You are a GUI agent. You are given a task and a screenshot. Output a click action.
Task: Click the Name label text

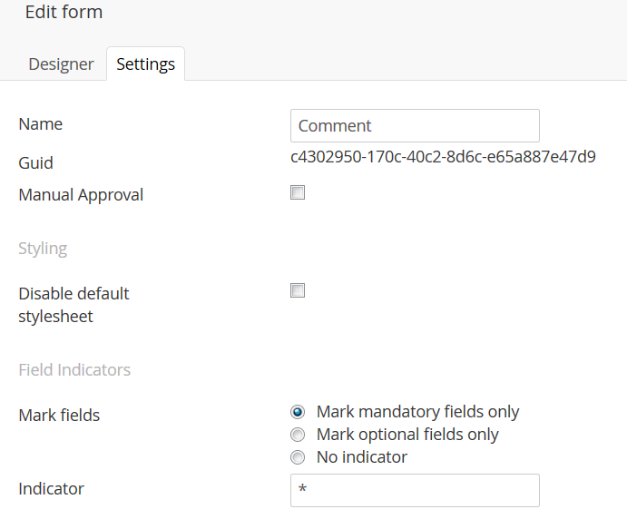(x=41, y=124)
